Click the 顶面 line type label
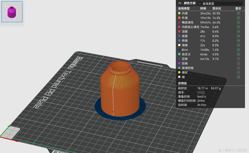The width and height of the screenshot is (249, 153). tap(185, 31)
